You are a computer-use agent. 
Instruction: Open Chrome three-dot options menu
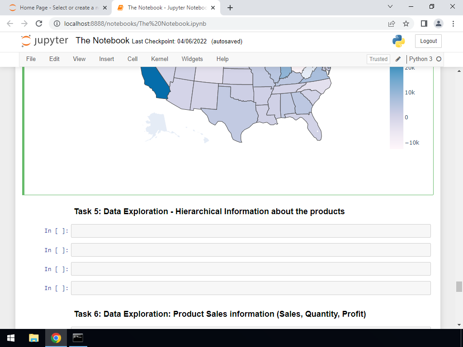point(453,23)
